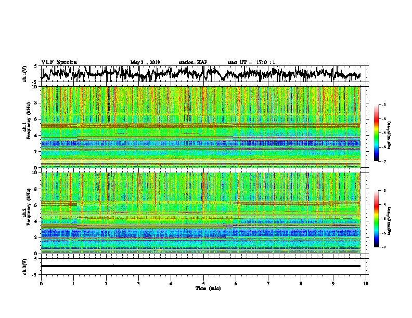Click the ch.3 flat black trace
412x318 pixels.
(201, 266)
